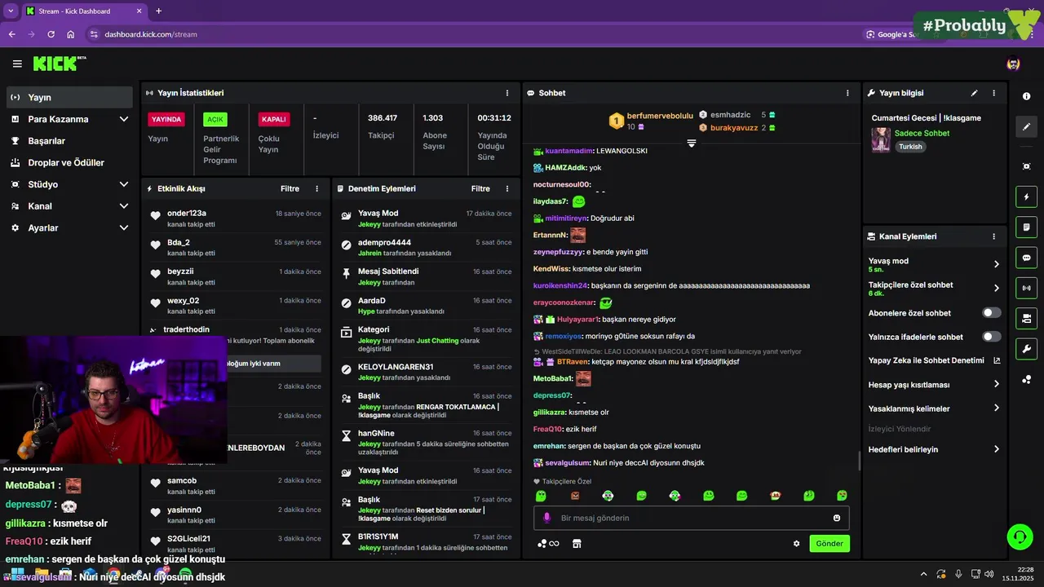Click the pencil icon in Yayın bilgisi panel
1044x587 pixels.
[x=974, y=93]
